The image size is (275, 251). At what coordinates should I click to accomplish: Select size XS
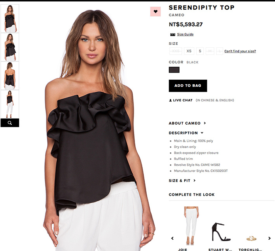pyautogui.click(x=189, y=51)
